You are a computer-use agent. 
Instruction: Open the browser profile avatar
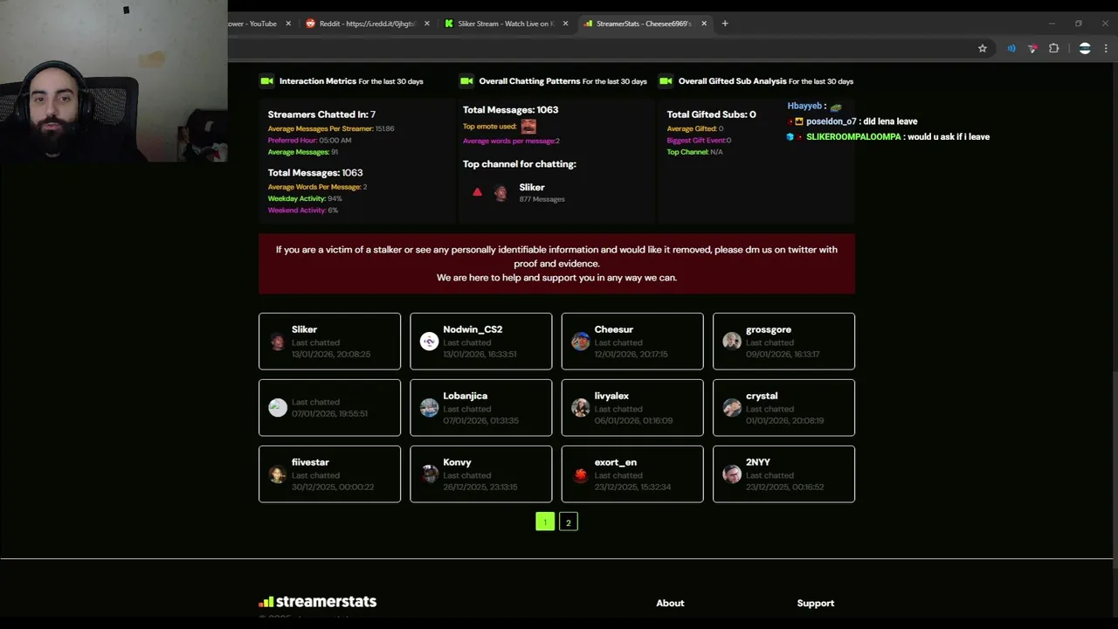pos(1085,49)
